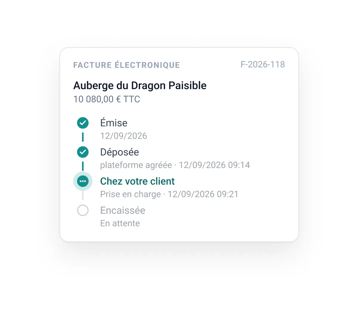Select the Déposée step label

pyautogui.click(x=119, y=152)
